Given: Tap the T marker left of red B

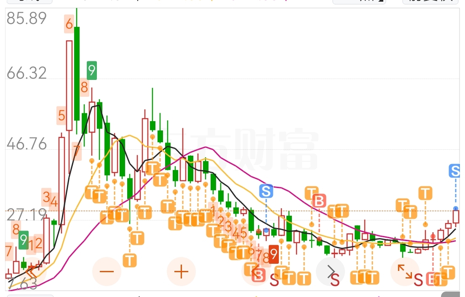Looking at the screenshot, I should tap(311, 194).
